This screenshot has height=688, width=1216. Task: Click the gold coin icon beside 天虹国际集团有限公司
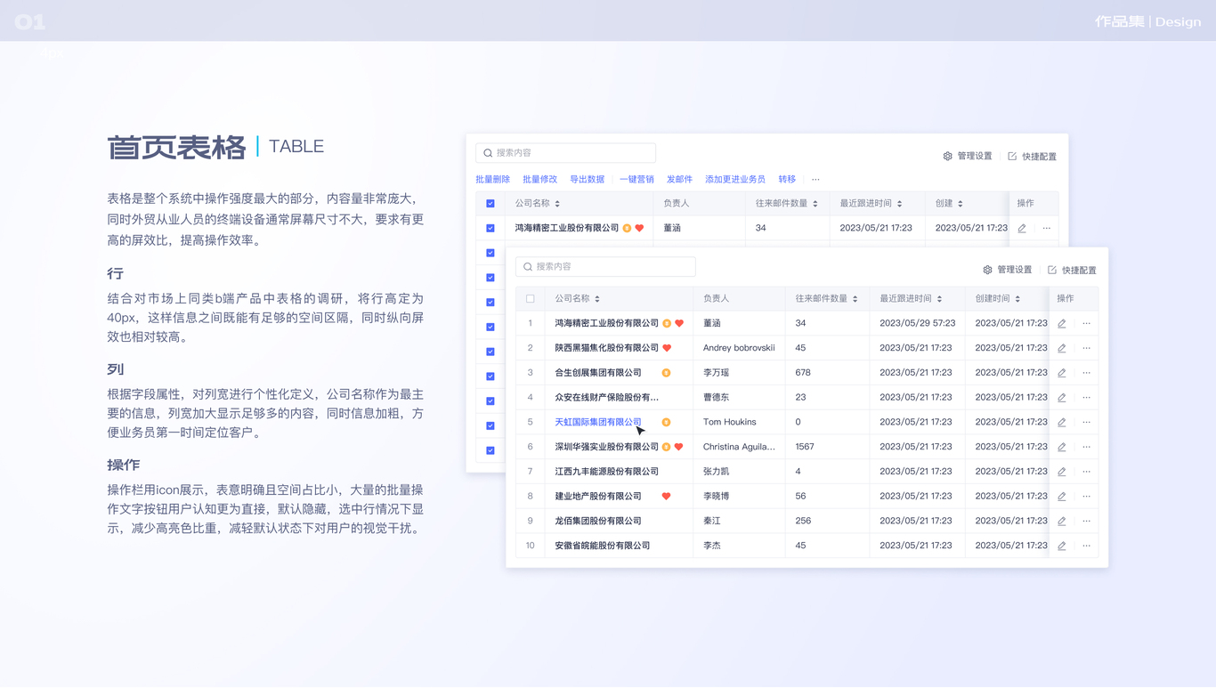666,422
